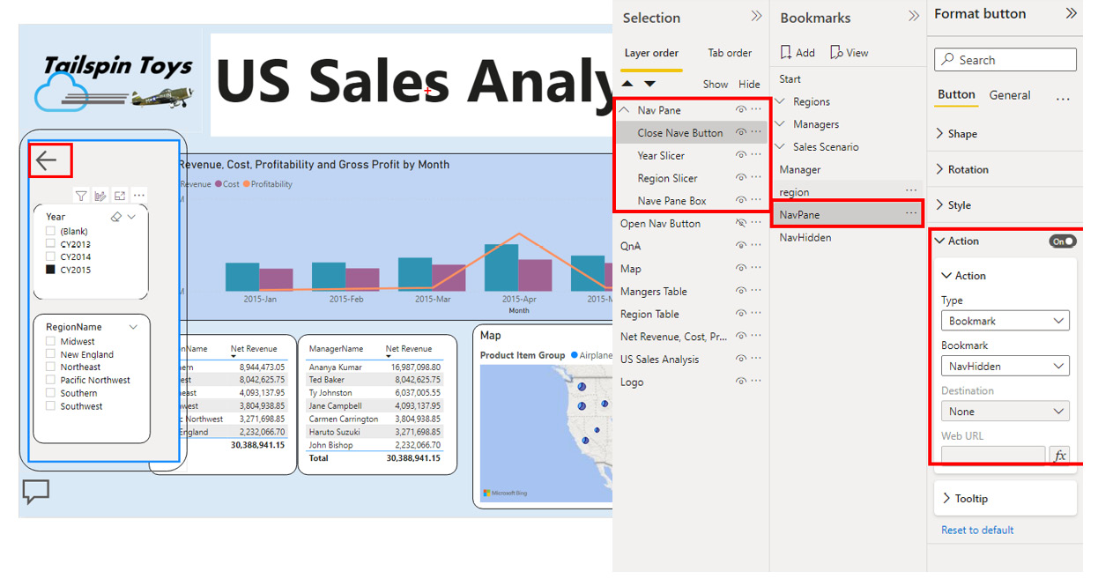Click the eraser icon to clear Year selections
The height and width of the screenshot is (579, 1098).
115,217
